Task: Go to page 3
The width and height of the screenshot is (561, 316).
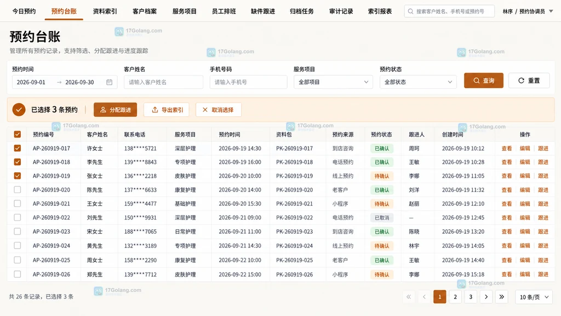Action: point(471,297)
